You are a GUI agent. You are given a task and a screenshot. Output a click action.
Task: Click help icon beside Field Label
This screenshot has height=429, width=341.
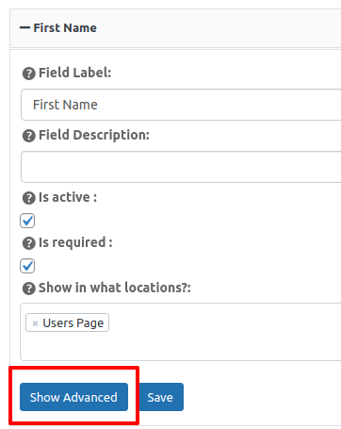pos(29,74)
